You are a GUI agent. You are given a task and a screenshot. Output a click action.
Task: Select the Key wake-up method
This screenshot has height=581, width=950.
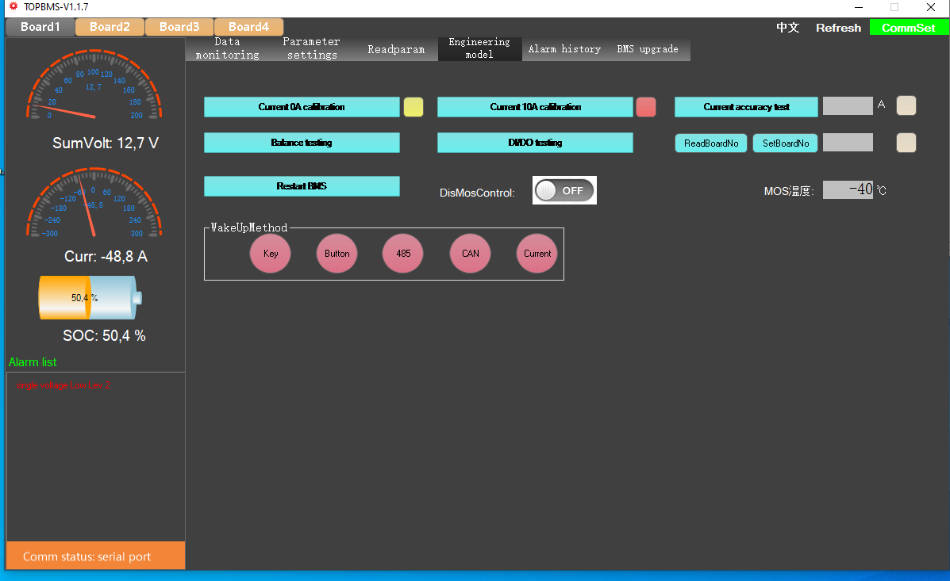click(271, 254)
